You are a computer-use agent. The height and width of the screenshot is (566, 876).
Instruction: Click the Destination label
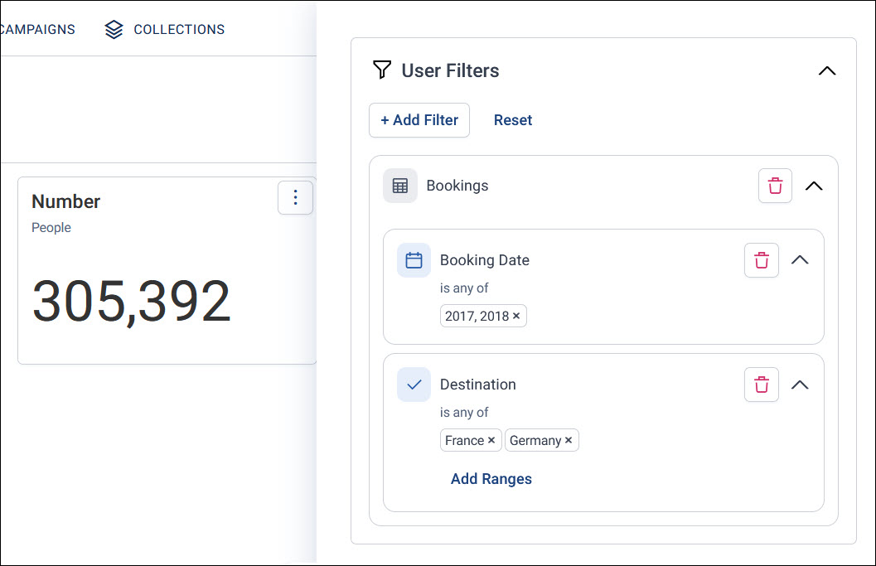tap(477, 385)
